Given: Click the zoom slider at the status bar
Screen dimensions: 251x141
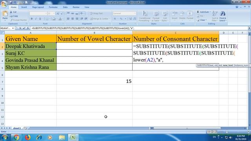Looking at the screenshot, I should pyautogui.click(x=238, y=132).
